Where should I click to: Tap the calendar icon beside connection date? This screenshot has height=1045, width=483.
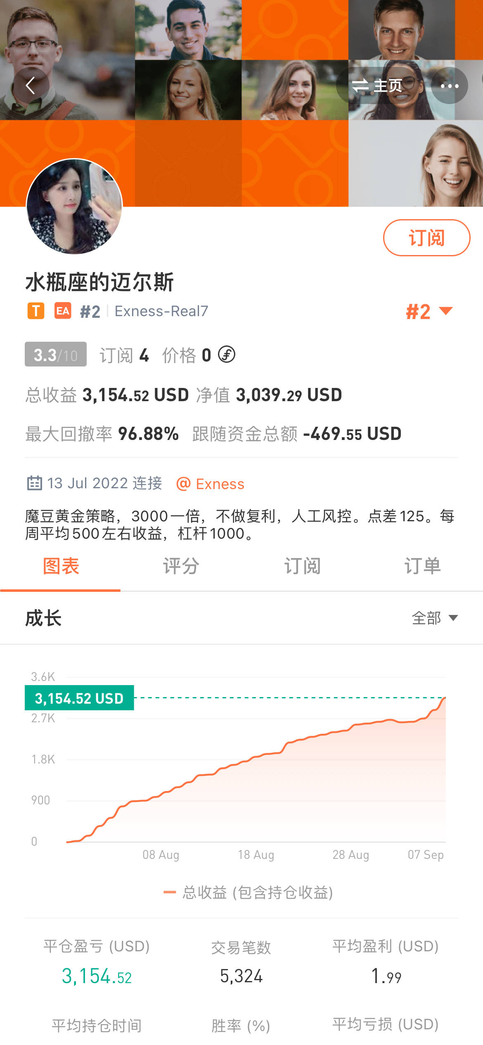pos(34,483)
